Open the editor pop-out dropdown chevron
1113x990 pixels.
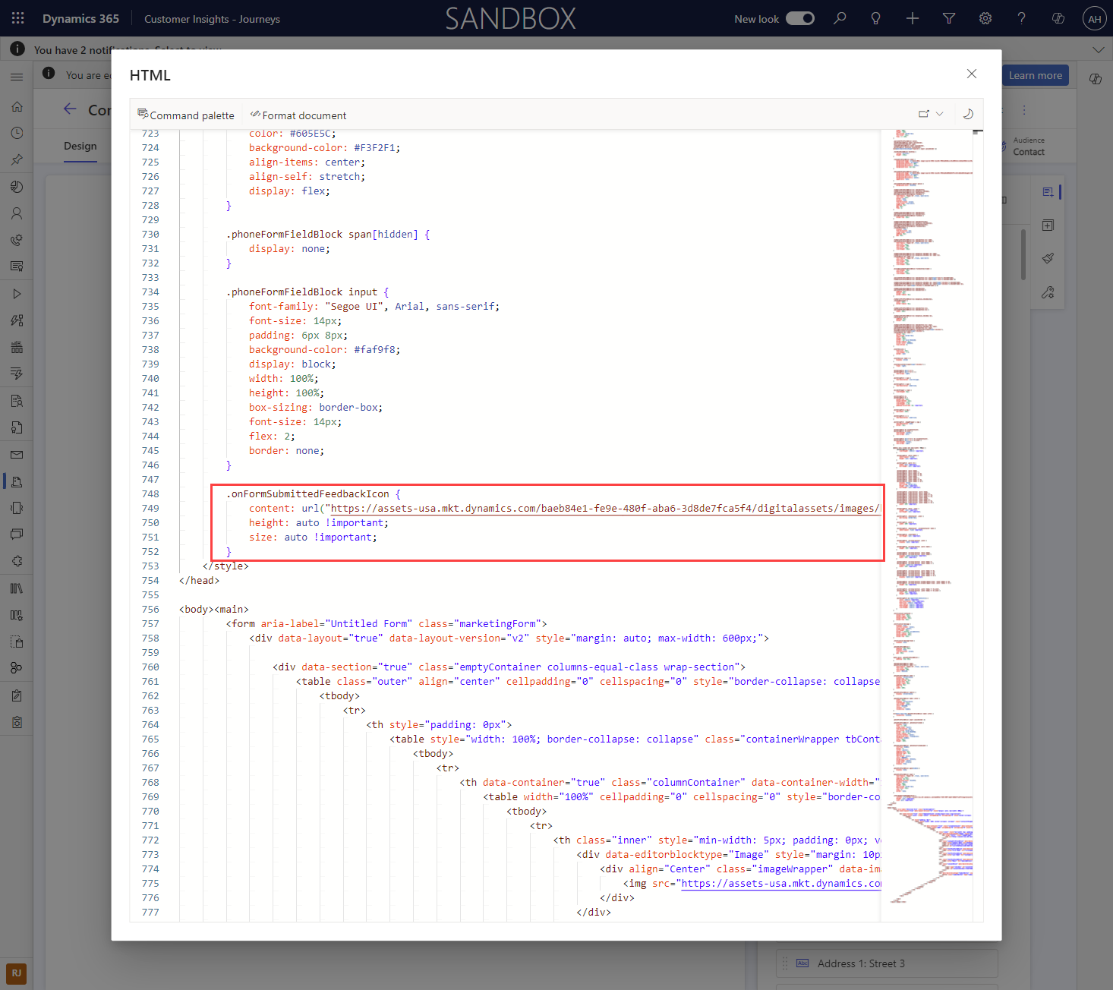(938, 113)
